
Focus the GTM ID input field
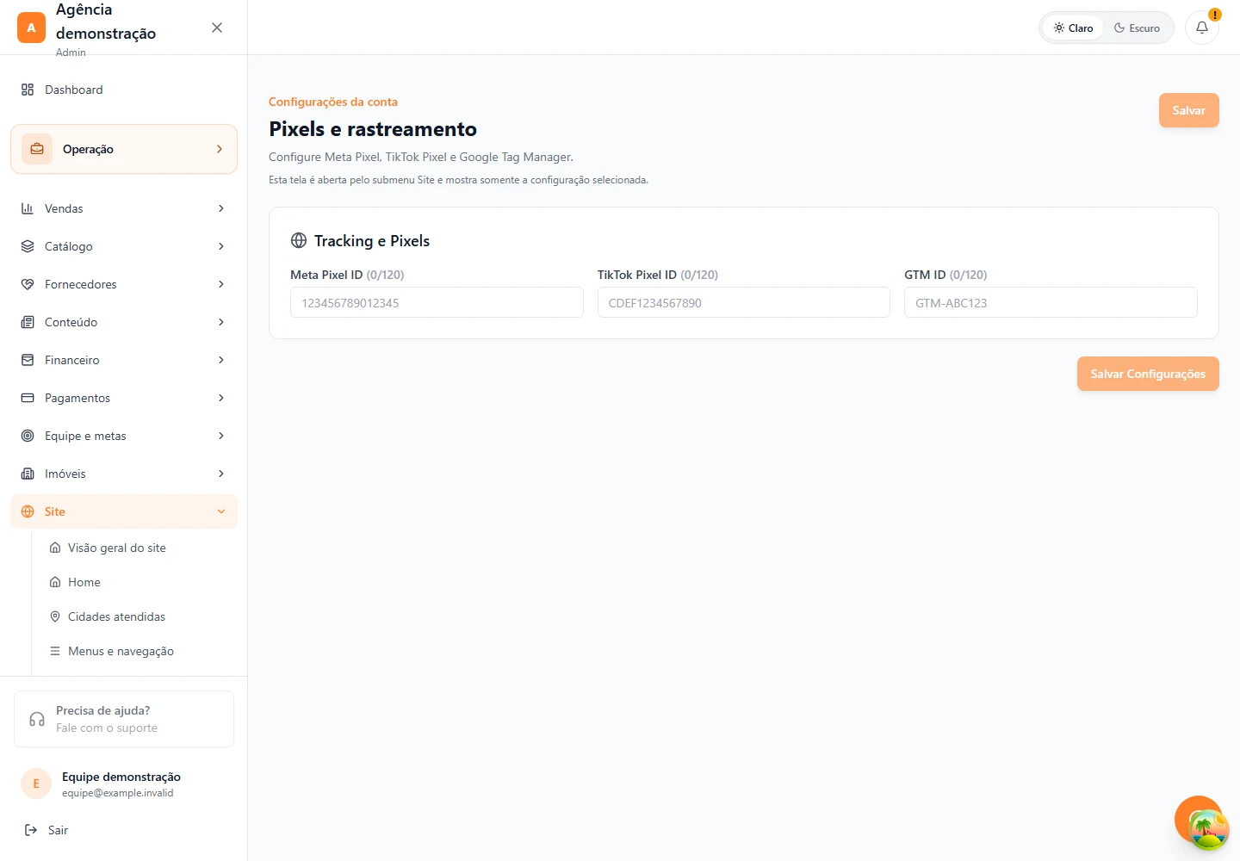1051,302
